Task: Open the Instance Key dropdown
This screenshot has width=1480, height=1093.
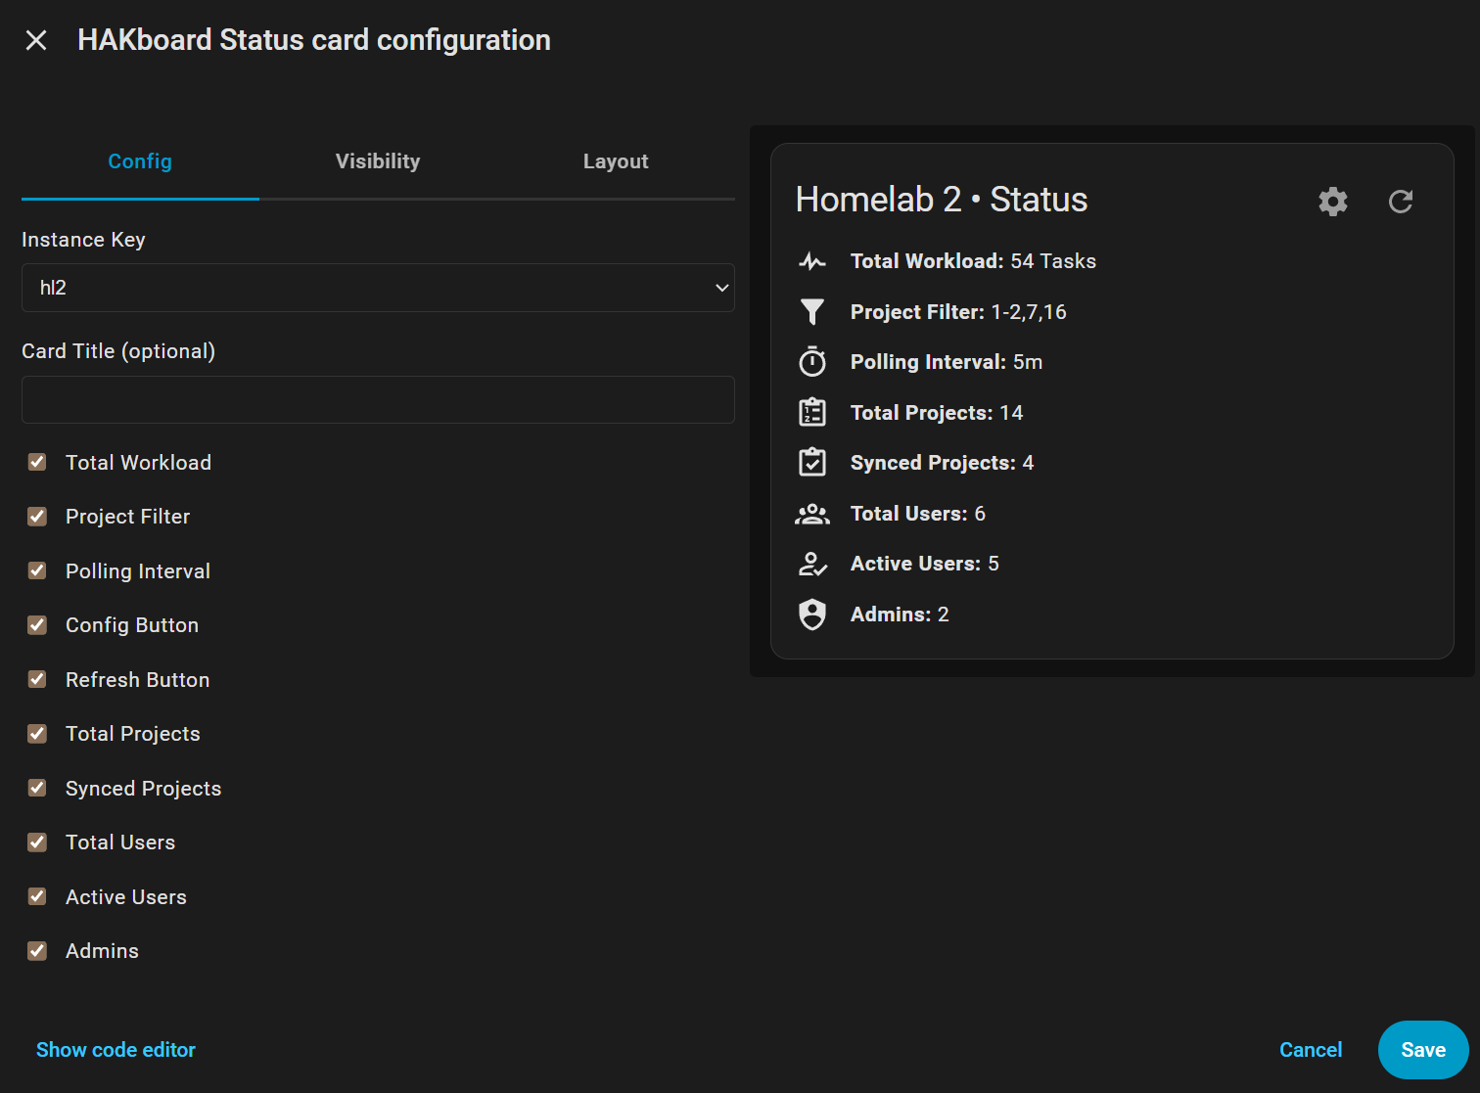Action: click(378, 288)
